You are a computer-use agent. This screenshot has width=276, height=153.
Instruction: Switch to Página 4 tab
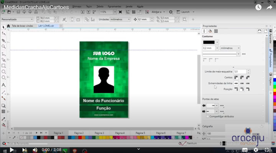point(120,133)
